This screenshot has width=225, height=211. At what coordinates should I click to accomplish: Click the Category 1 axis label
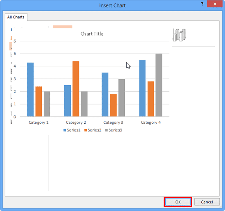click(38, 123)
